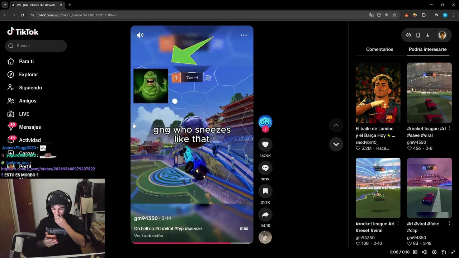Mute the TikTok video sound

click(140, 35)
